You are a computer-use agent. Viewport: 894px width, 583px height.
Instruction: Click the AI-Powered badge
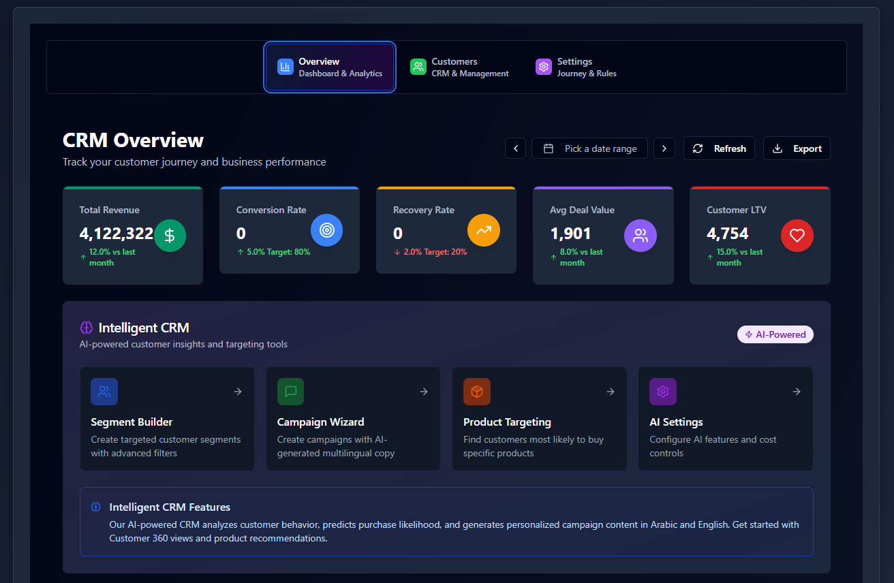coord(775,334)
